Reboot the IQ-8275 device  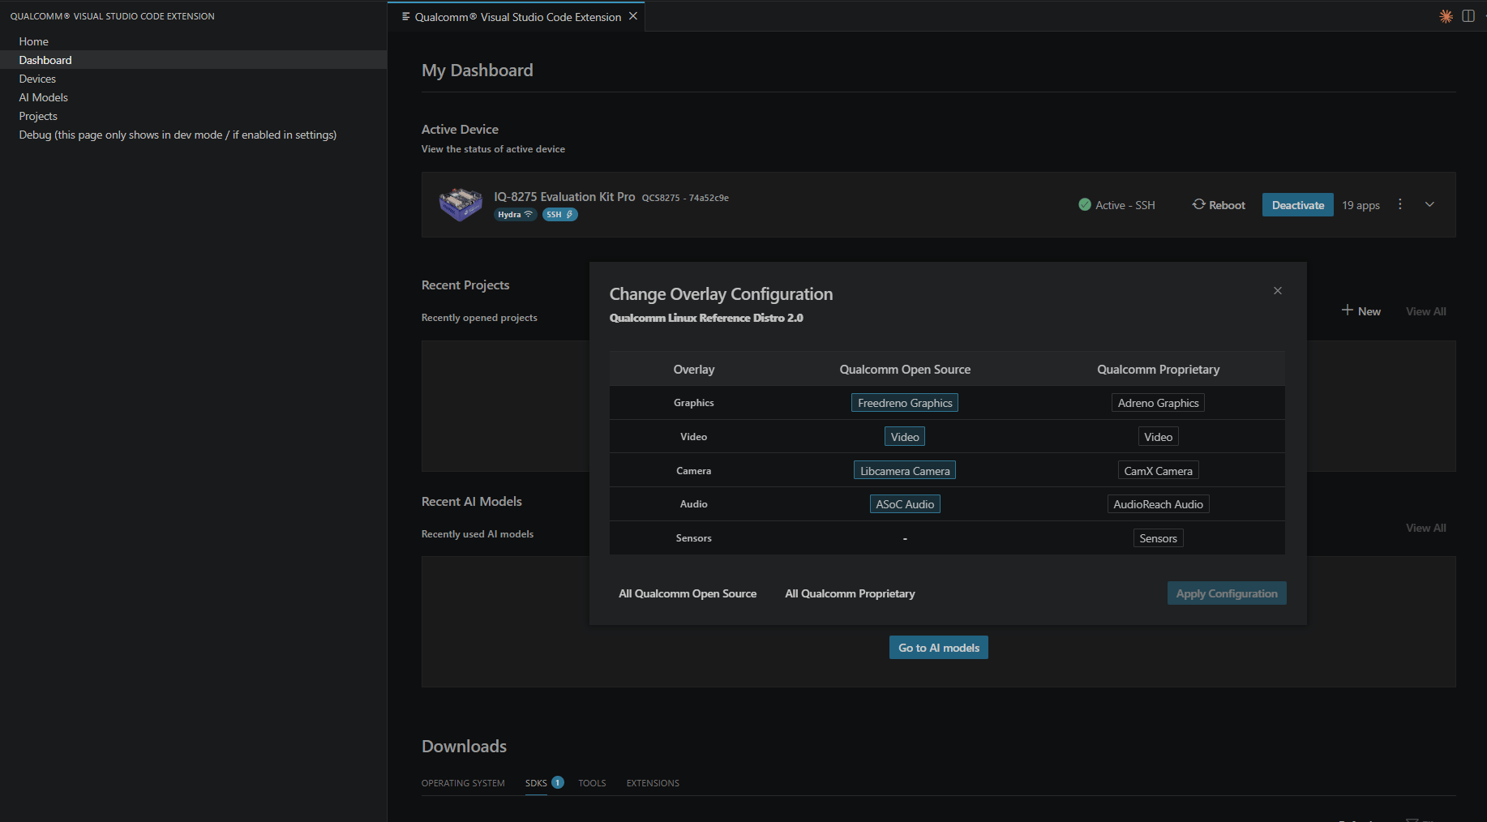pos(1219,205)
